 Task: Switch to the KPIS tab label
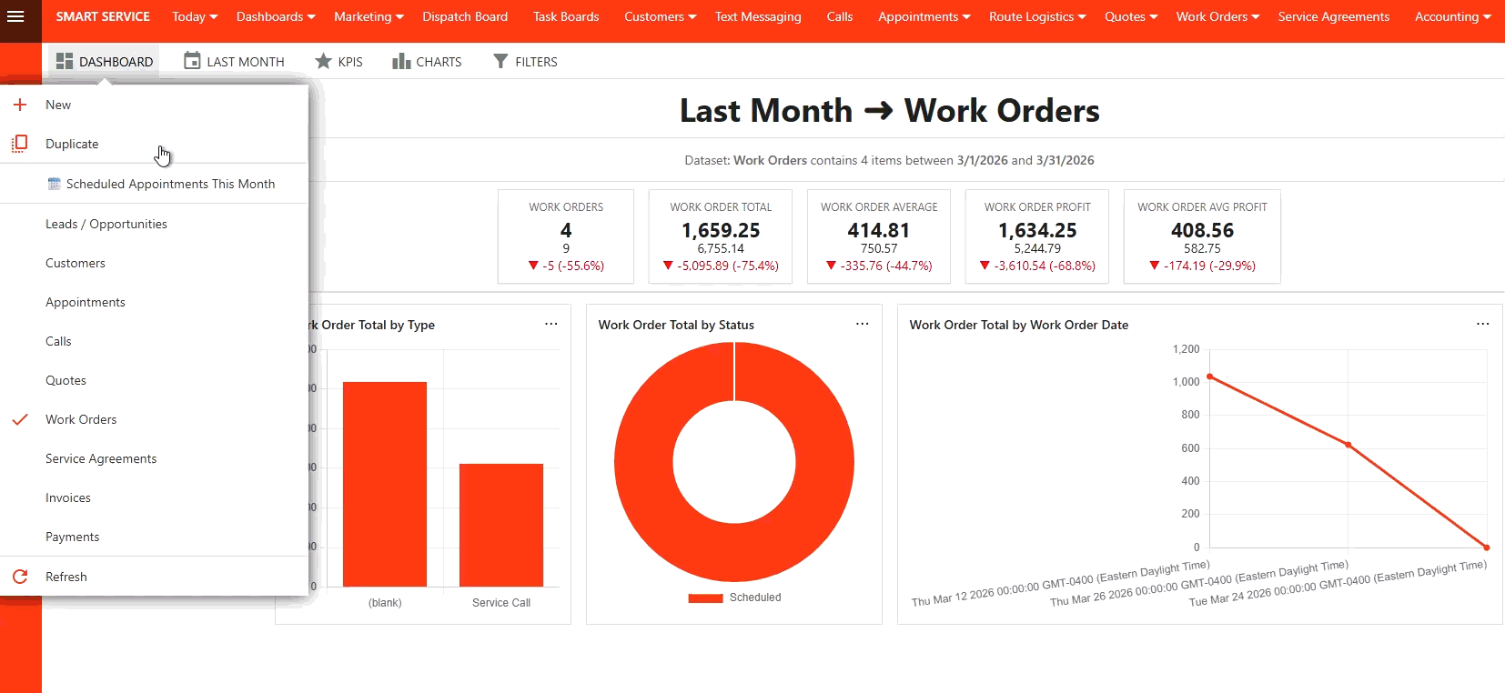[350, 62]
